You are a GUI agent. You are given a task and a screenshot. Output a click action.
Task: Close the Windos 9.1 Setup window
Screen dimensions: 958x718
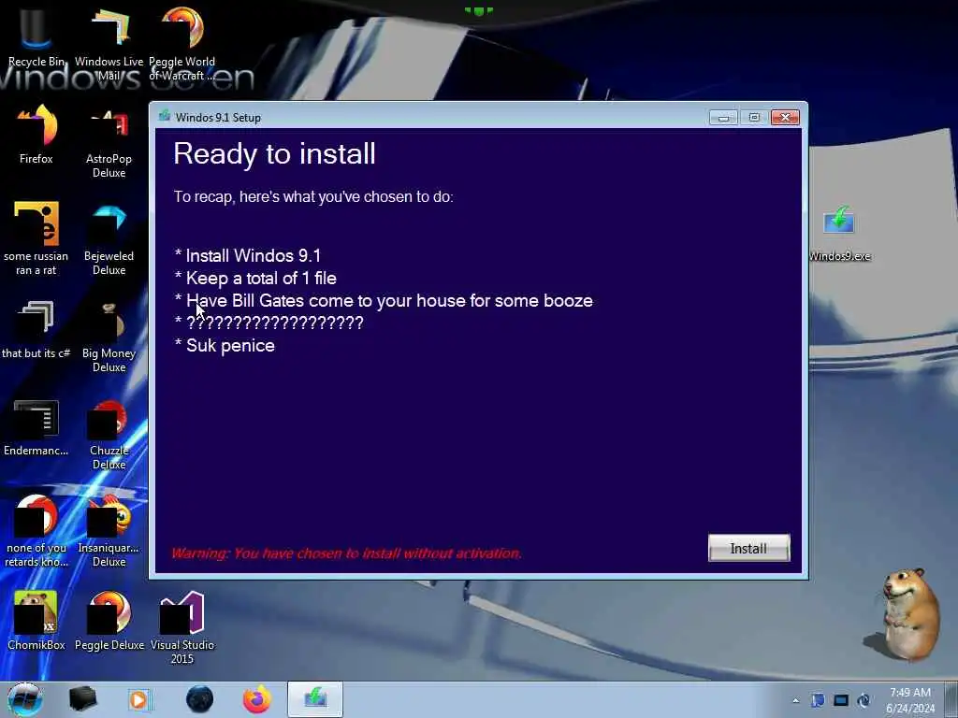point(785,117)
